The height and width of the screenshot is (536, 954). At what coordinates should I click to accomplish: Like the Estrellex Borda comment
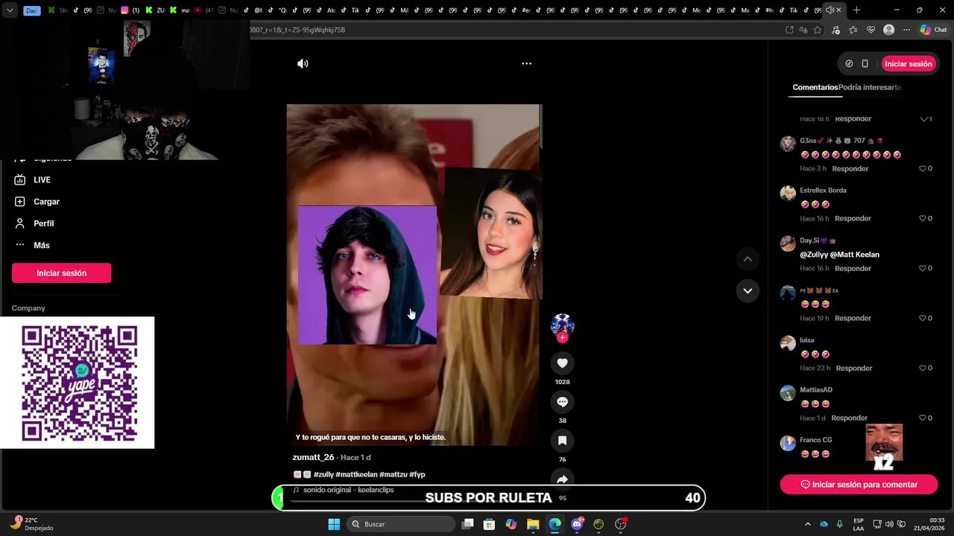[x=923, y=219]
